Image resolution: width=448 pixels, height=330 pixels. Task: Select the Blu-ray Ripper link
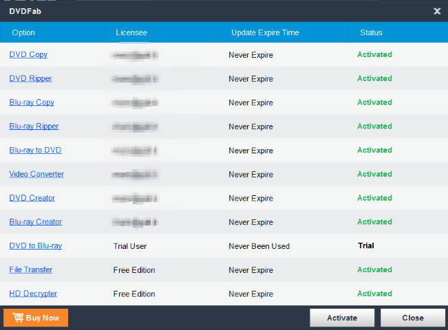(34, 126)
